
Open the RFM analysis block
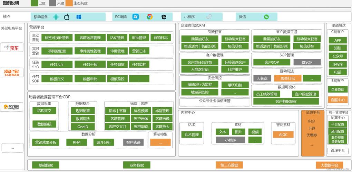pos(77,142)
